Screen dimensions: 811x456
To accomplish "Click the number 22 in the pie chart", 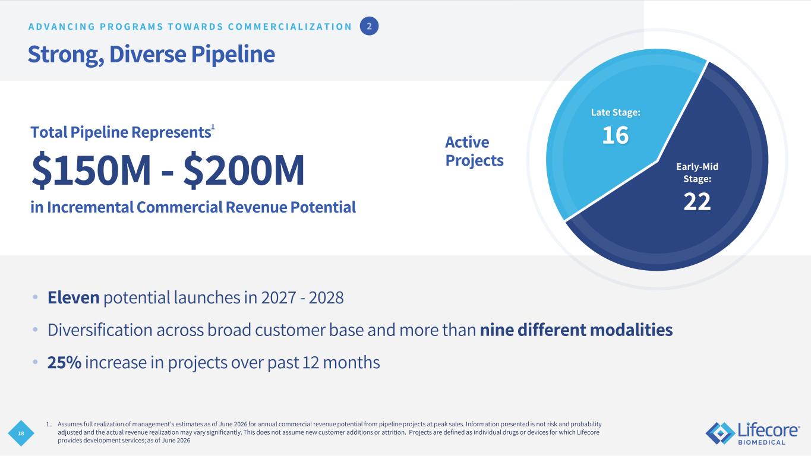I will coord(698,202).
